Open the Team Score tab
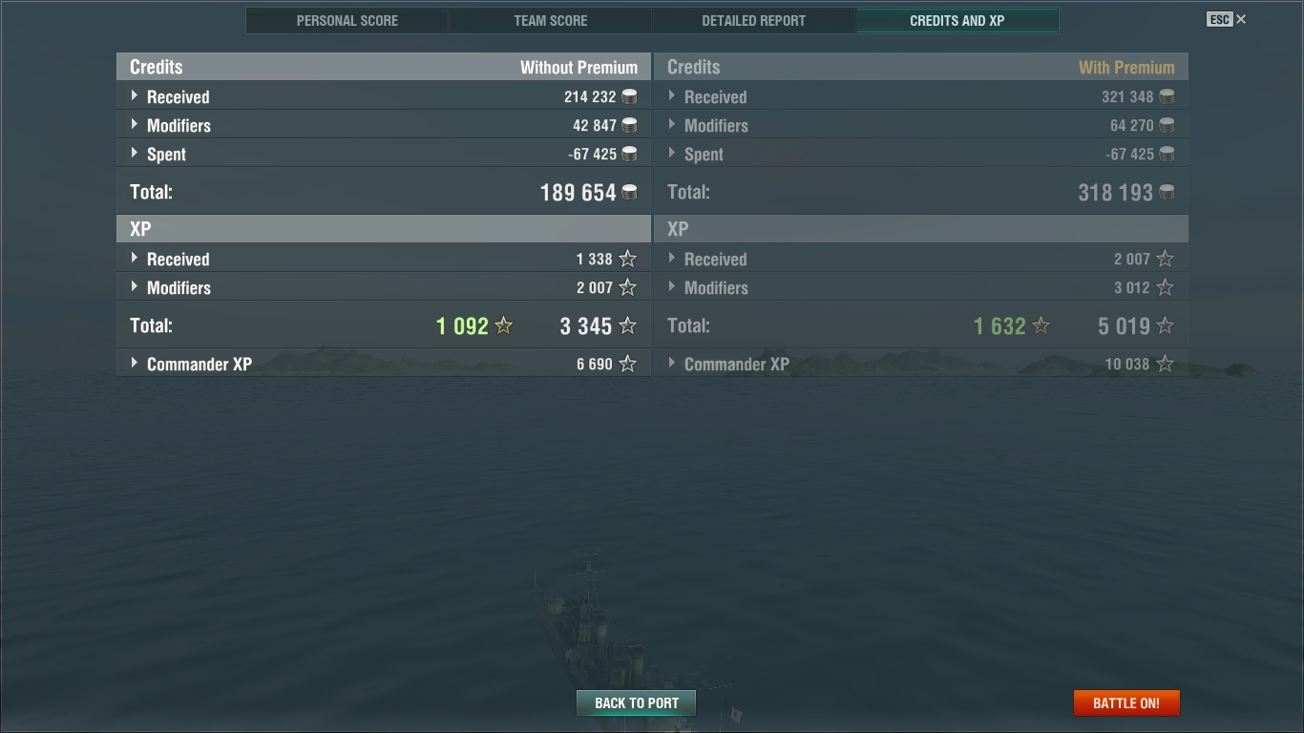This screenshot has height=733, width=1304. 551,20
